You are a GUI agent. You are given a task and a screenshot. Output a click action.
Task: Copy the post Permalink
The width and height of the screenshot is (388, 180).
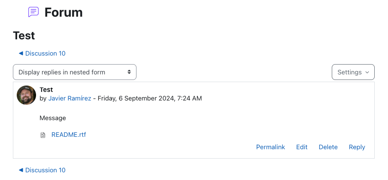coord(270,147)
